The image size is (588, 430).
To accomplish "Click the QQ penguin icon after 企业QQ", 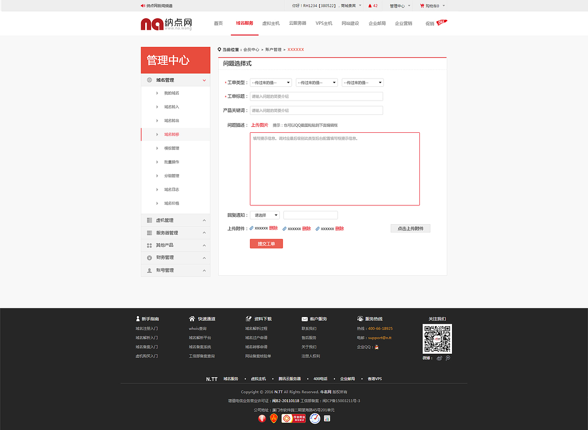I will click(377, 347).
